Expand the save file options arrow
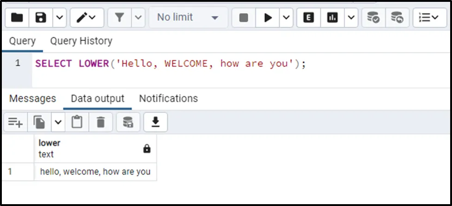 pos(60,18)
